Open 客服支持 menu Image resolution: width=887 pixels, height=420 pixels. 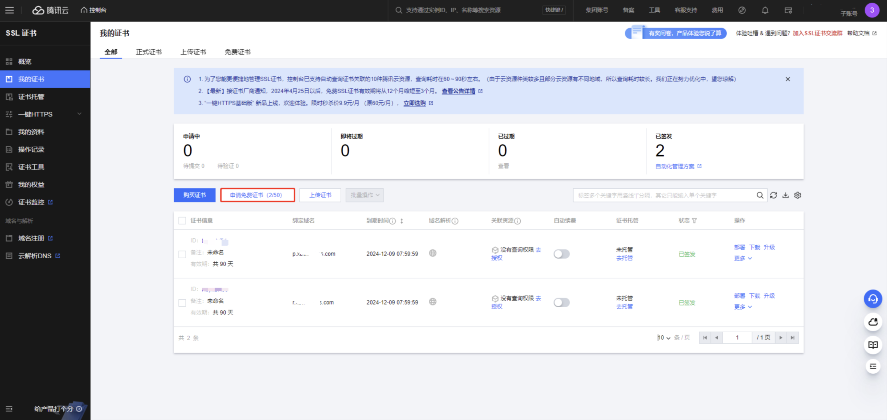686,10
